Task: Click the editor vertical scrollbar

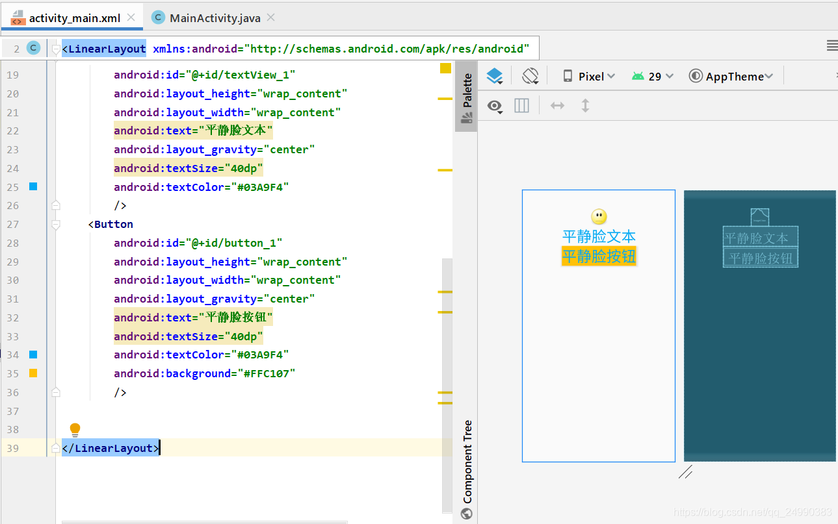Action: [447, 385]
